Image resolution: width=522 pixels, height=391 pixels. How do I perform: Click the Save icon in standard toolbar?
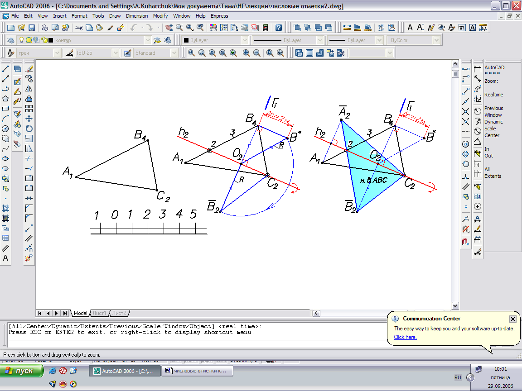pos(32,28)
